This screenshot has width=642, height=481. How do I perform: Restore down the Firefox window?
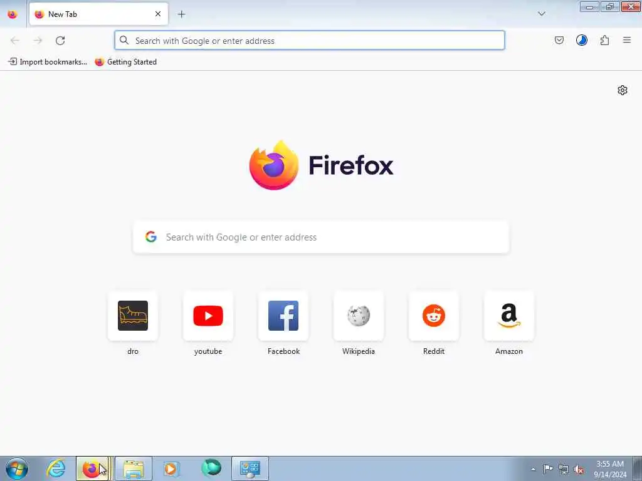(609, 6)
